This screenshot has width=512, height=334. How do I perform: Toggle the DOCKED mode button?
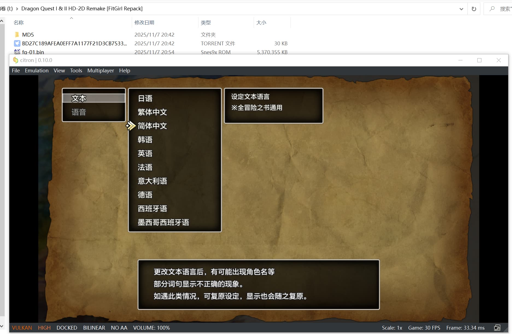(x=67, y=328)
